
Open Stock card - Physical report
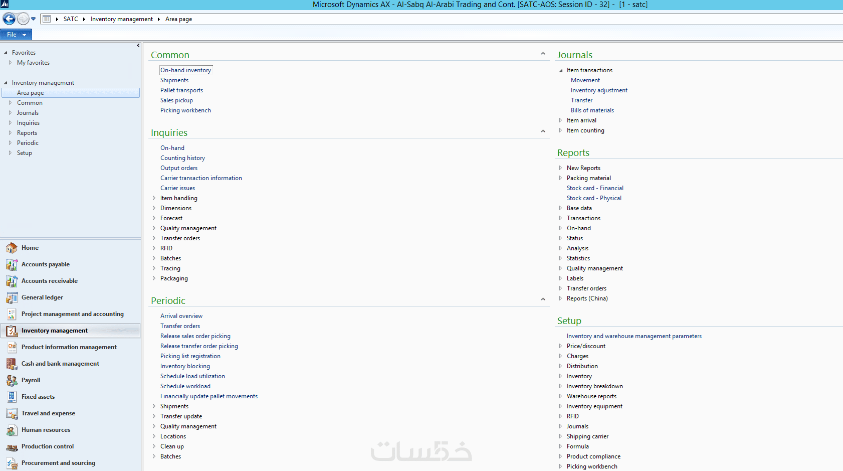point(594,198)
